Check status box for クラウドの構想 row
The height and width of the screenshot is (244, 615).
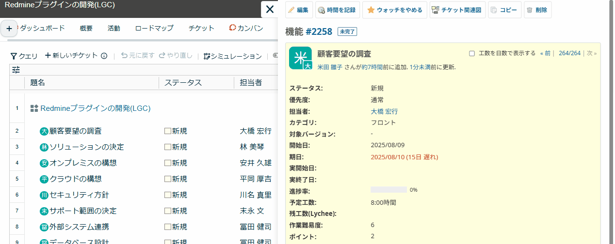pyautogui.click(x=168, y=179)
